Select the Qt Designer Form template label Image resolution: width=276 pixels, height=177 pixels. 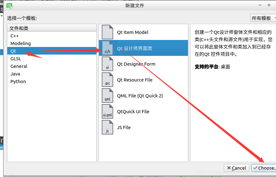[x=136, y=64]
